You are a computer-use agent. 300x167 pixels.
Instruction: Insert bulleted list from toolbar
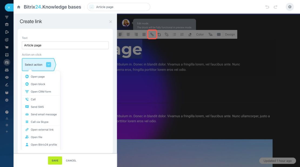coord(174,34)
